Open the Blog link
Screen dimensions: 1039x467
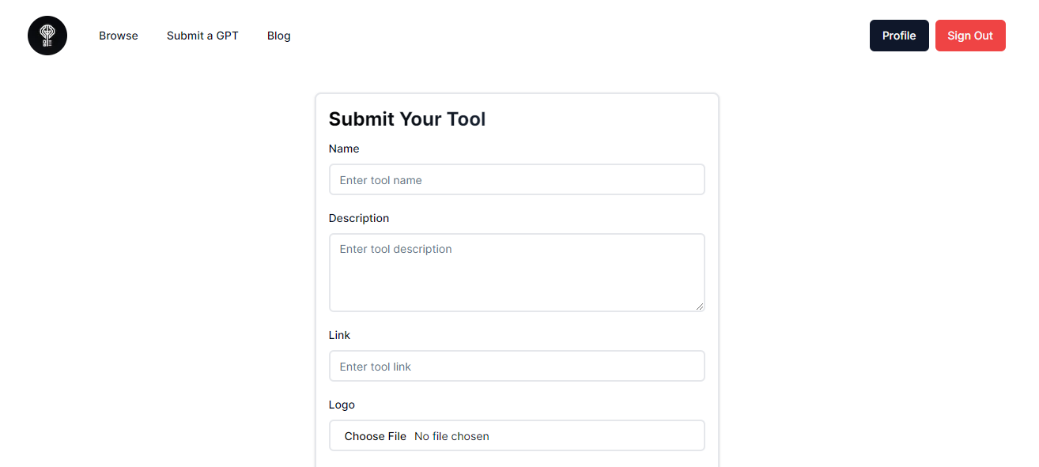click(279, 36)
